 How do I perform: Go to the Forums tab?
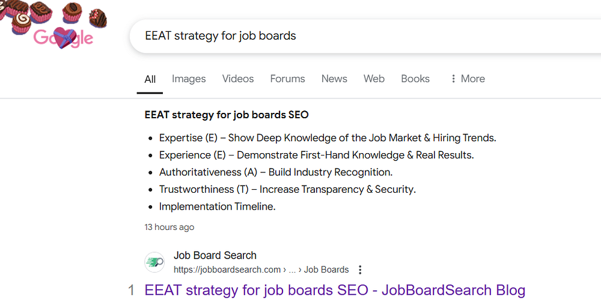point(287,79)
